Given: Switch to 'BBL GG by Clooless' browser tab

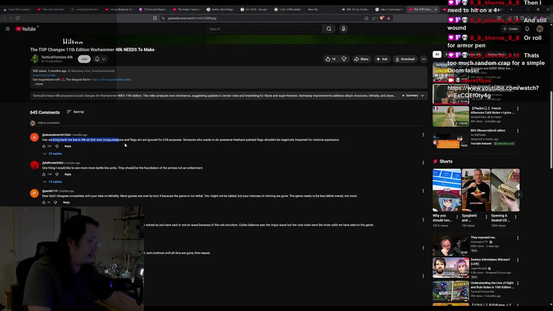Looking at the screenshot, I should click(355, 10).
